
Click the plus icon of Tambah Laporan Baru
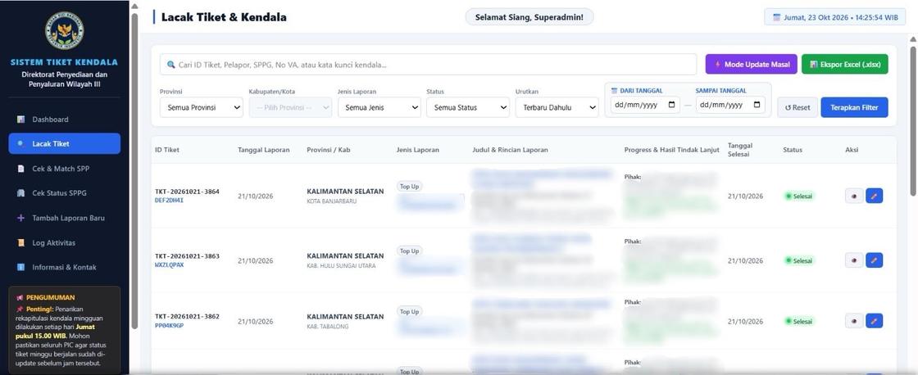click(21, 218)
